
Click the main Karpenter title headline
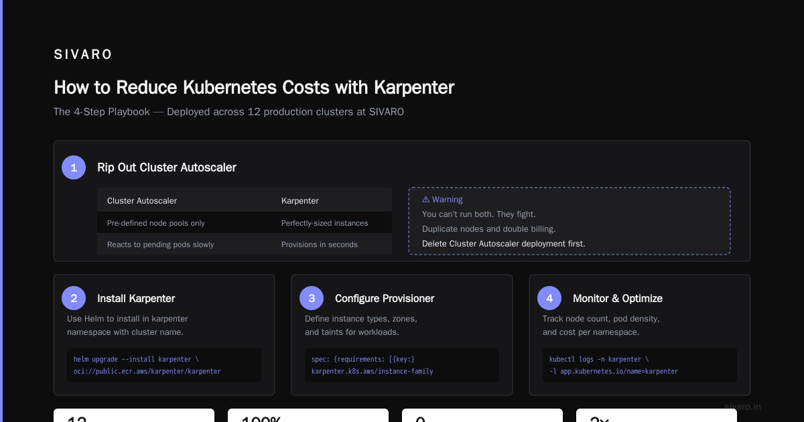pos(254,88)
